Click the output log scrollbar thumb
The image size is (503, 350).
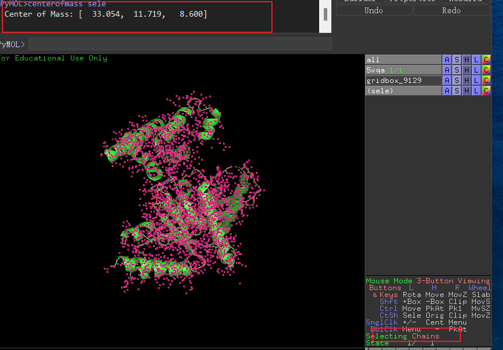[326, 14]
